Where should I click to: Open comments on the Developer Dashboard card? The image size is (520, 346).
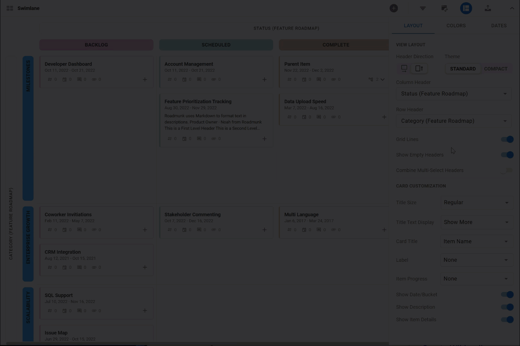click(x=79, y=79)
